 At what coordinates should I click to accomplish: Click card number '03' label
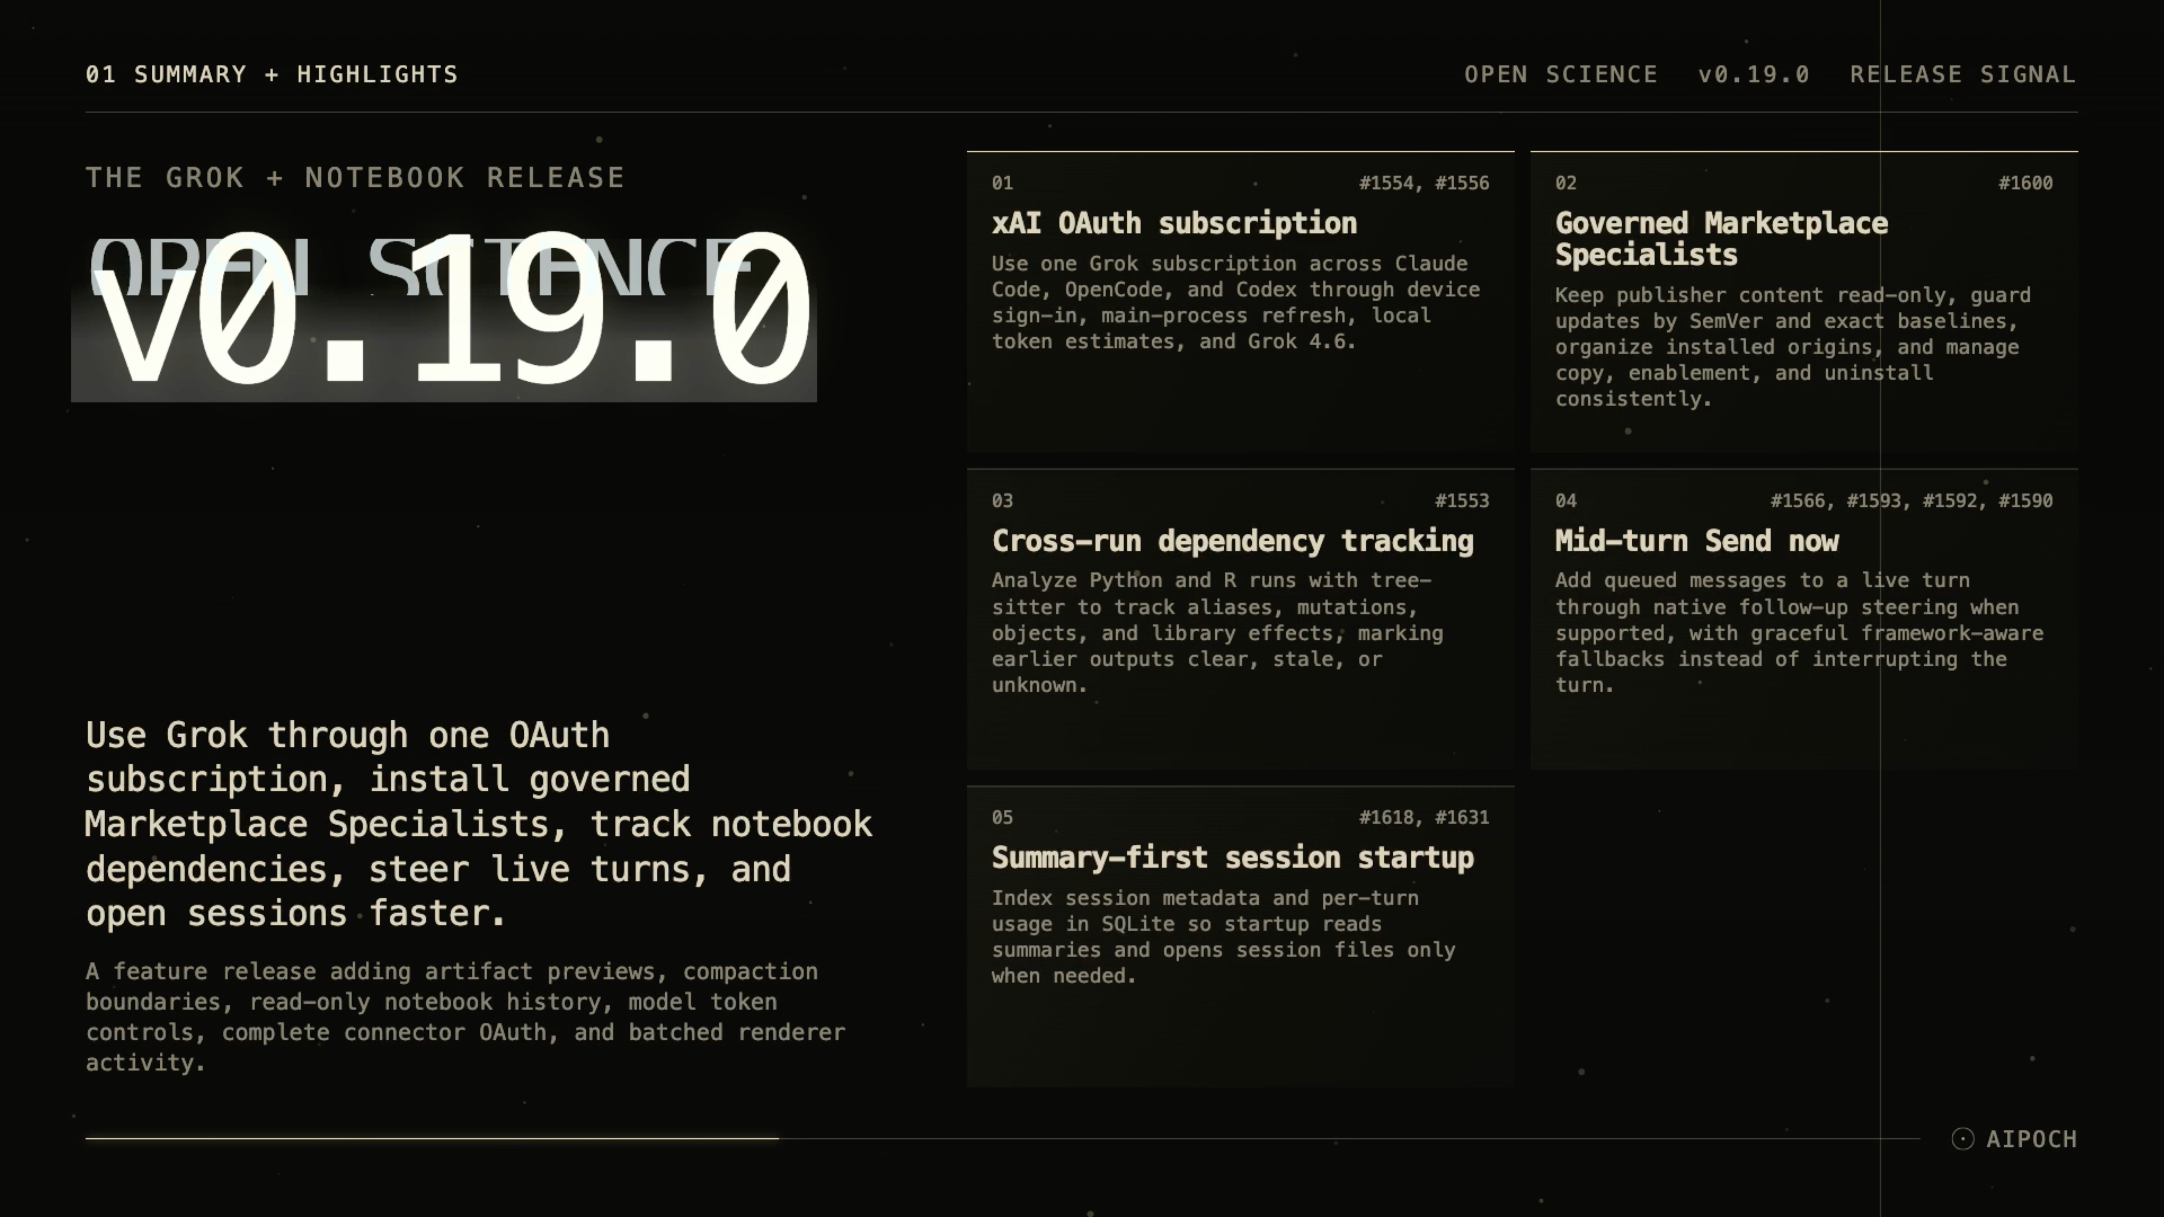[1002, 501]
